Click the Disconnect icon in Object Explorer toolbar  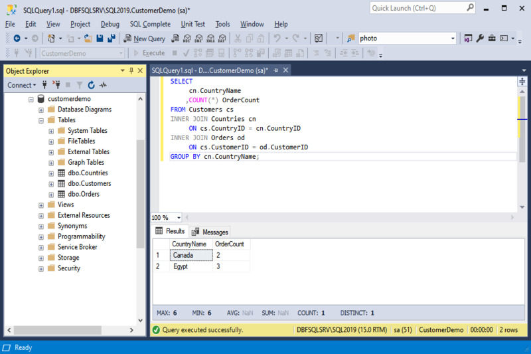[56, 85]
